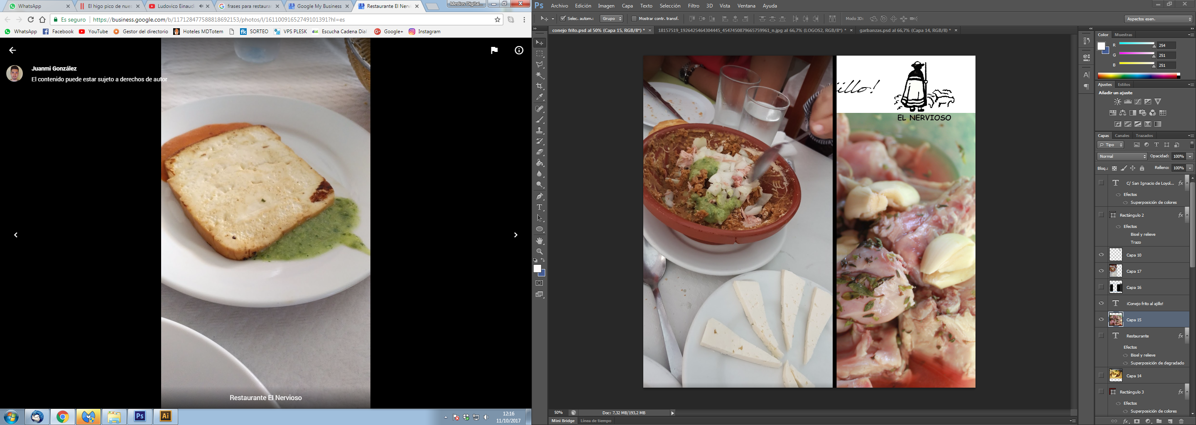
Task: Click the flag report icon on photo
Action: point(494,51)
